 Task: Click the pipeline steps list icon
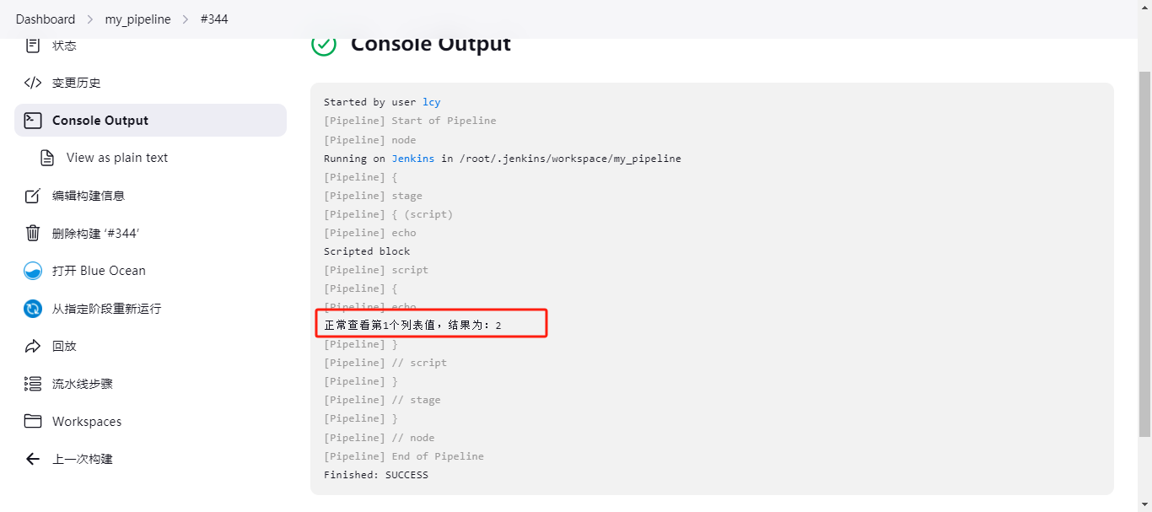[x=33, y=384]
